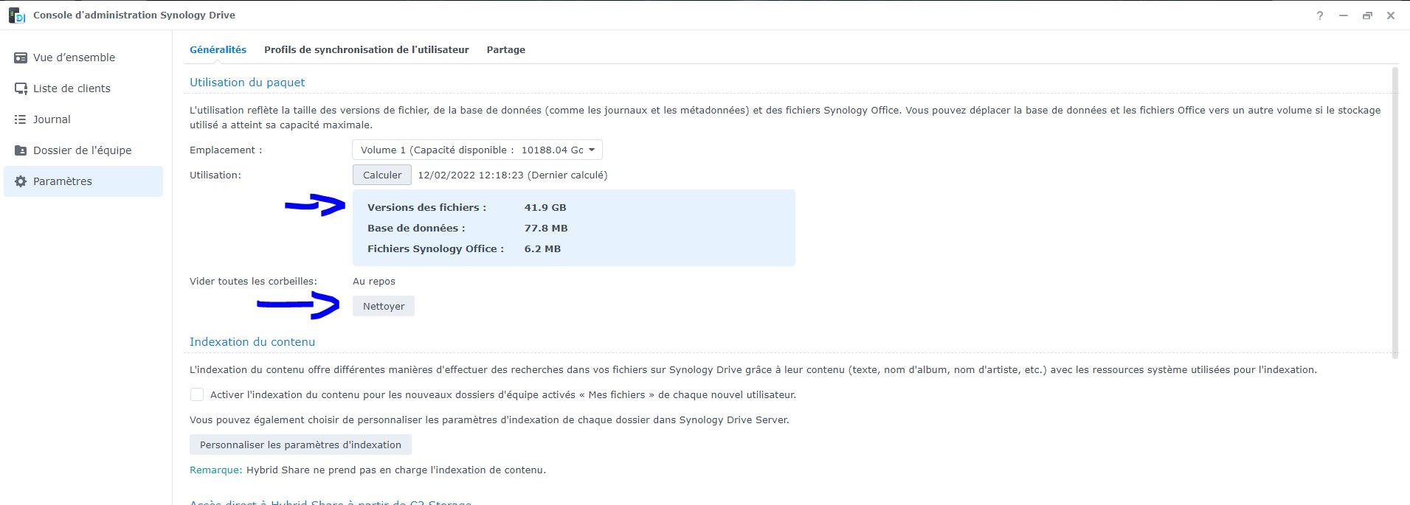This screenshot has width=1410, height=505.
Task: Click the Synology Drive app icon
Action: pyautogui.click(x=16, y=15)
